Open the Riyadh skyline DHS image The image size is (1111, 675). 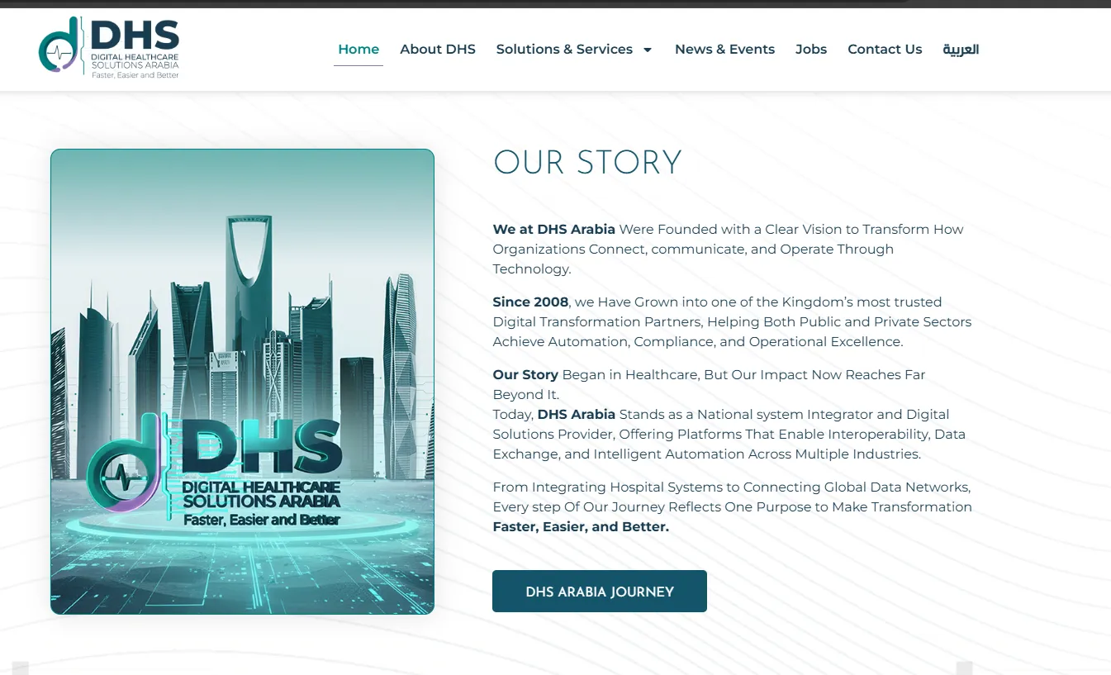click(242, 382)
